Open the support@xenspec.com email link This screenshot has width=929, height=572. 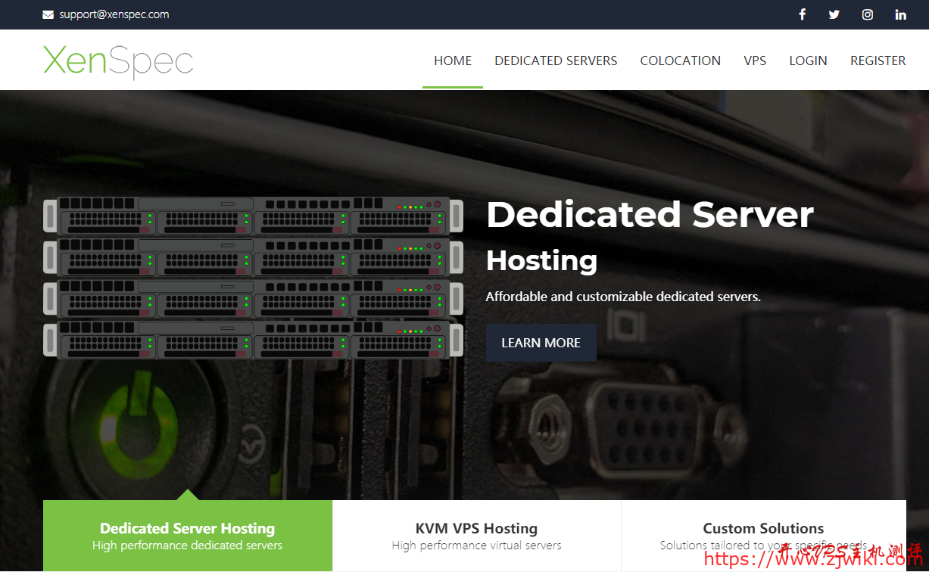pos(114,14)
